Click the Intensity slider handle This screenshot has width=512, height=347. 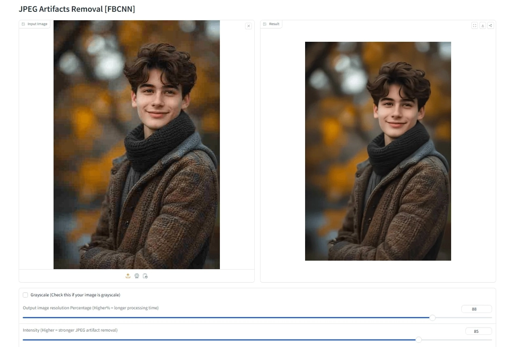coord(418,340)
